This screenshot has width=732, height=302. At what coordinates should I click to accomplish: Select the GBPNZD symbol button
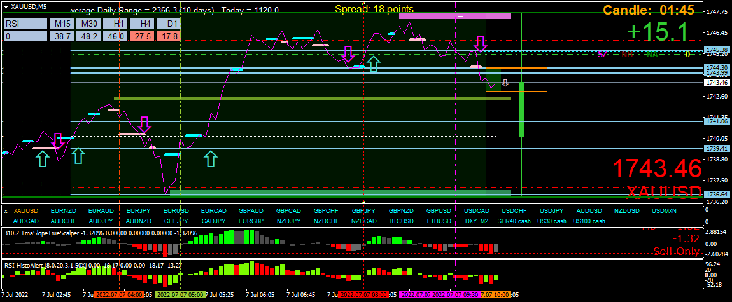[x=402, y=211]
